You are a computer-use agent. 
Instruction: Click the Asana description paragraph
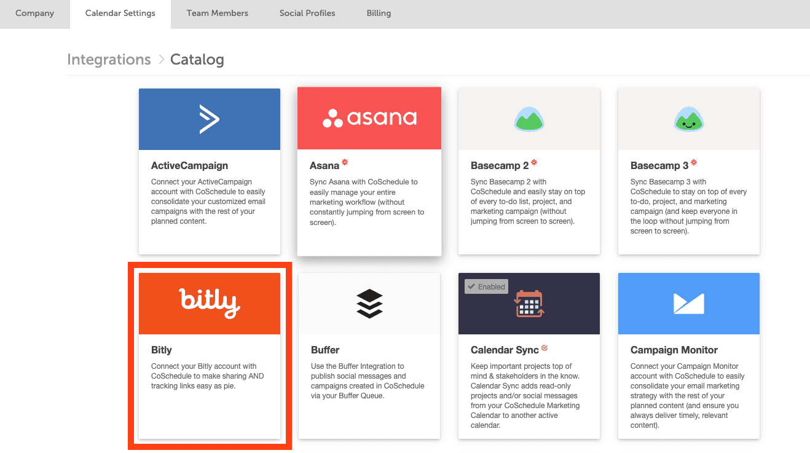367,202
